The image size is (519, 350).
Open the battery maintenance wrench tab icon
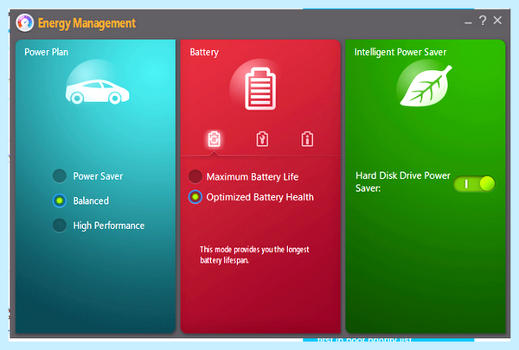pos(262,139)
